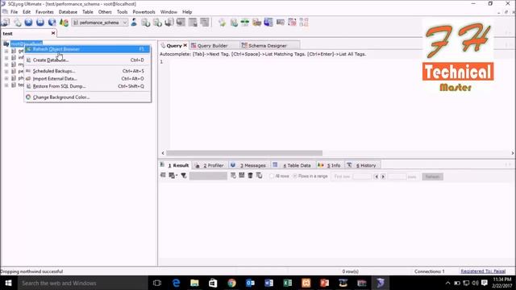The width and height of the screenshot is (516, 290).
Task: Close the Query tab
Action: [x=185, y=45]
